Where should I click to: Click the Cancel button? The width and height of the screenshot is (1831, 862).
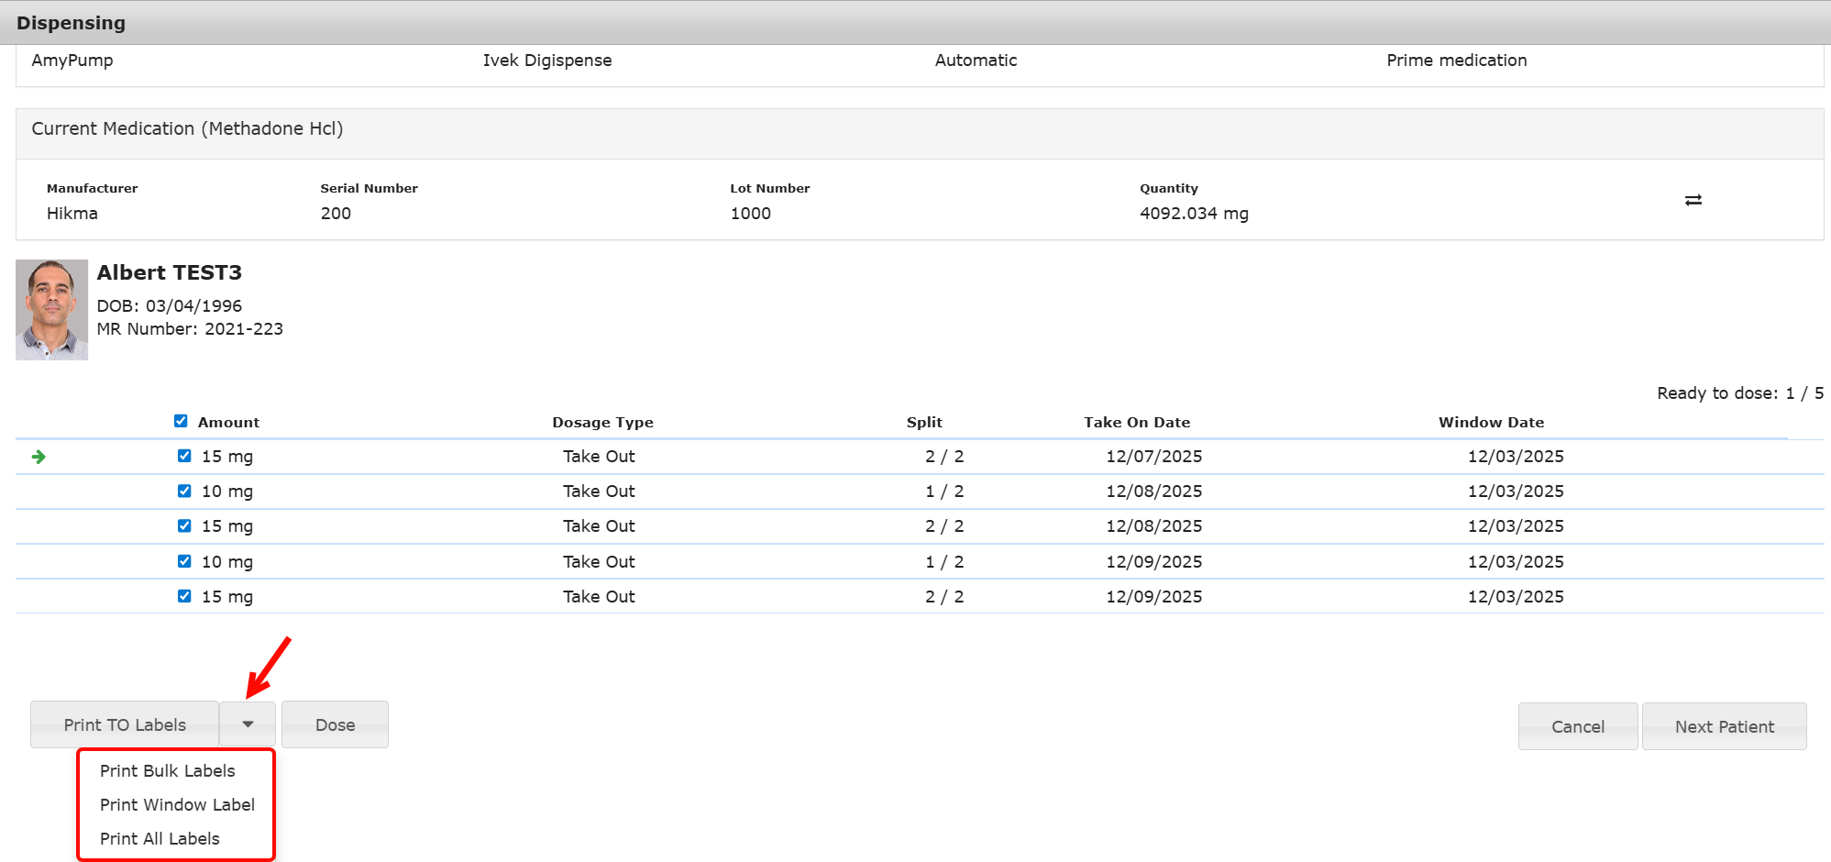[1577, 726]
